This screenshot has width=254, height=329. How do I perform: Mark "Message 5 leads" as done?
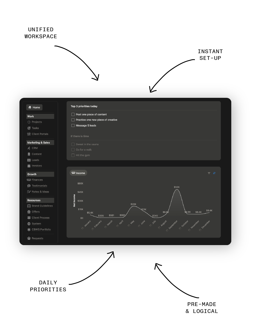tap(73, 126)
